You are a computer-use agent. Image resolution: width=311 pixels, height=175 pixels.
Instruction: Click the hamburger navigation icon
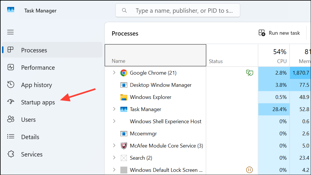(x=10, y=32)
